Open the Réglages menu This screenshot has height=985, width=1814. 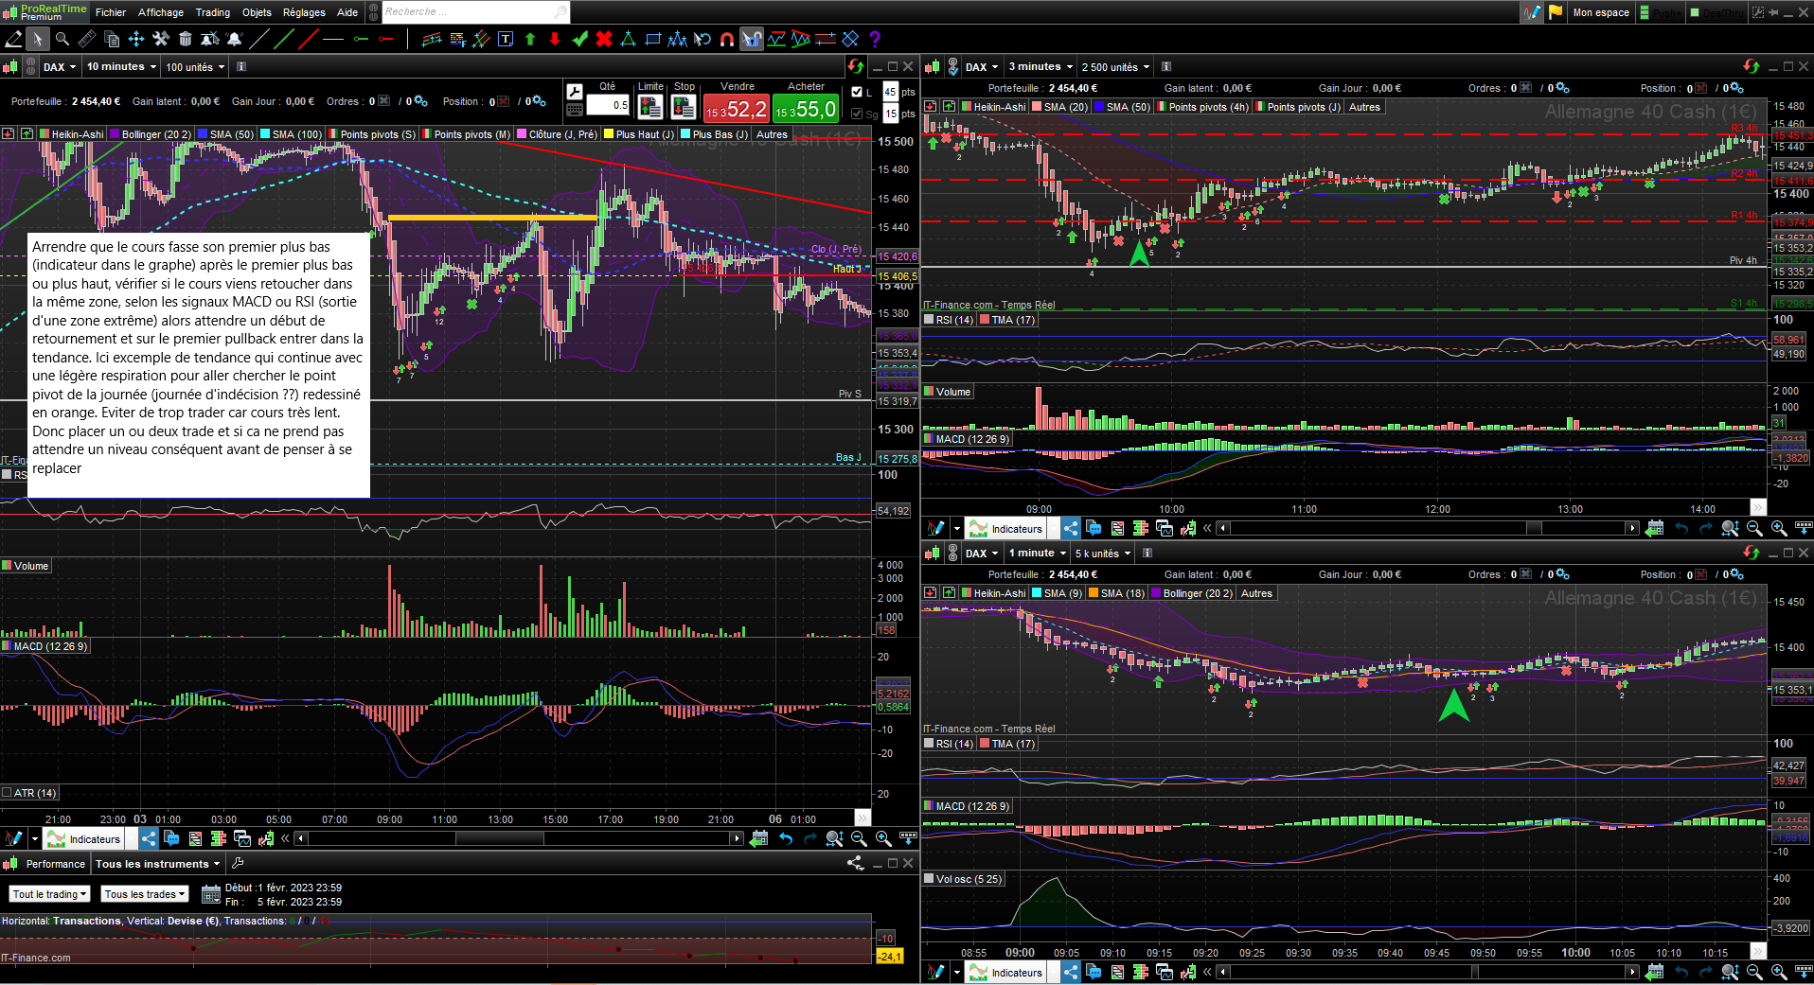pyautogui.click(x=304, y=12)
